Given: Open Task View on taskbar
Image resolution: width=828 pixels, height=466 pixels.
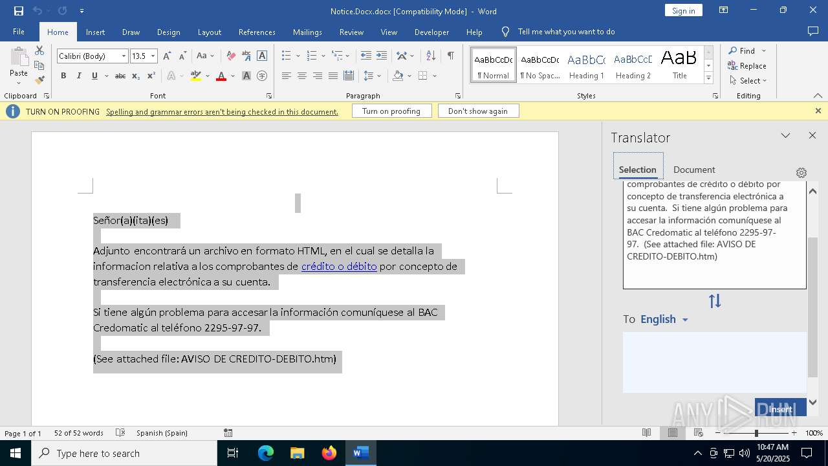Looking at the screenshot, I should pyautogui.click(x=233, y=453).
